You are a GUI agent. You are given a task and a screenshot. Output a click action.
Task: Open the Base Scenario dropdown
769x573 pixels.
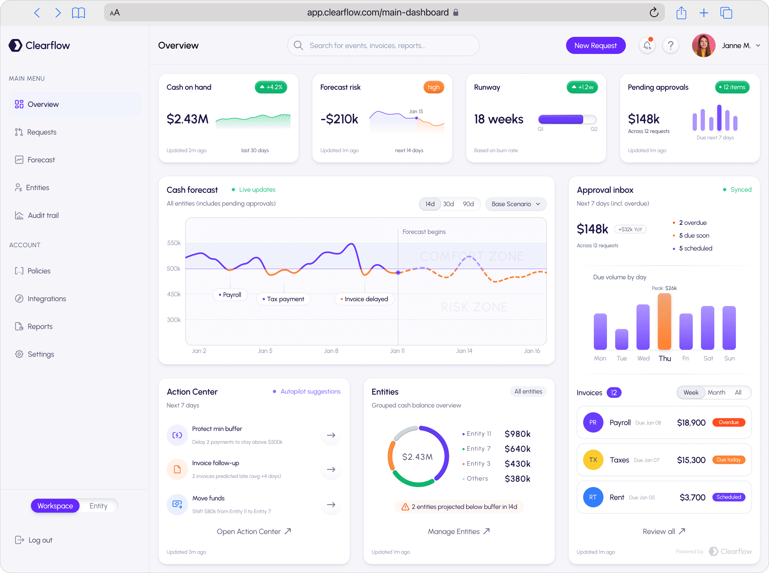tap(516, 204)
